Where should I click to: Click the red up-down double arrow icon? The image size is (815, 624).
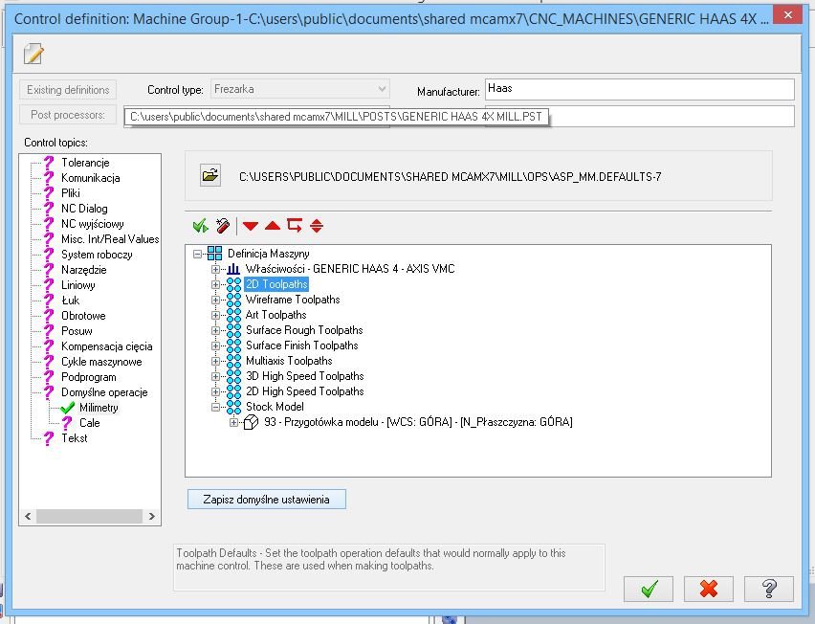317,226
